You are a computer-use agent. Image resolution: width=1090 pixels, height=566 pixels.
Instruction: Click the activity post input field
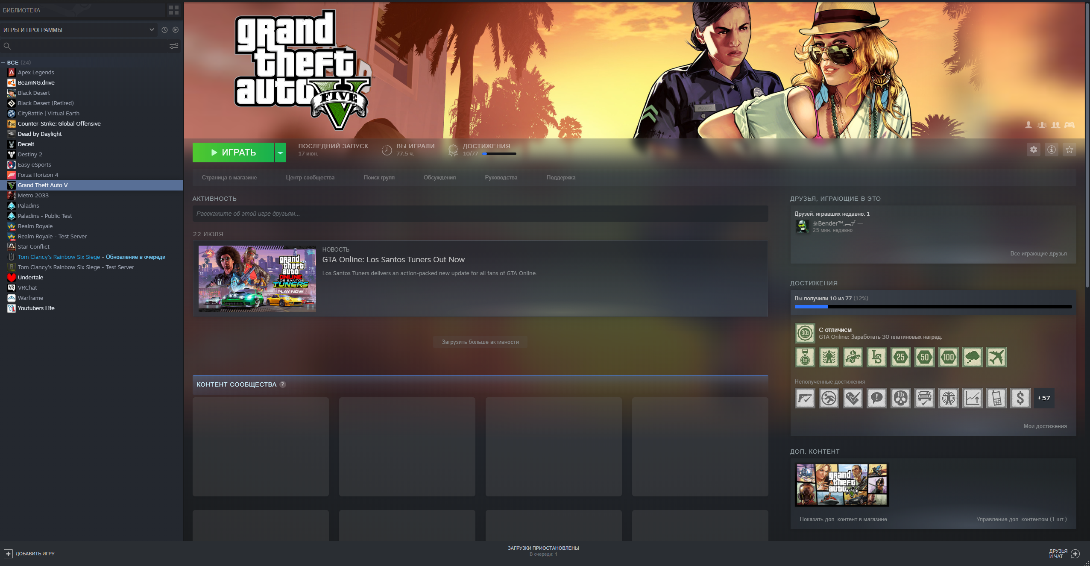[x=480, y=214]
